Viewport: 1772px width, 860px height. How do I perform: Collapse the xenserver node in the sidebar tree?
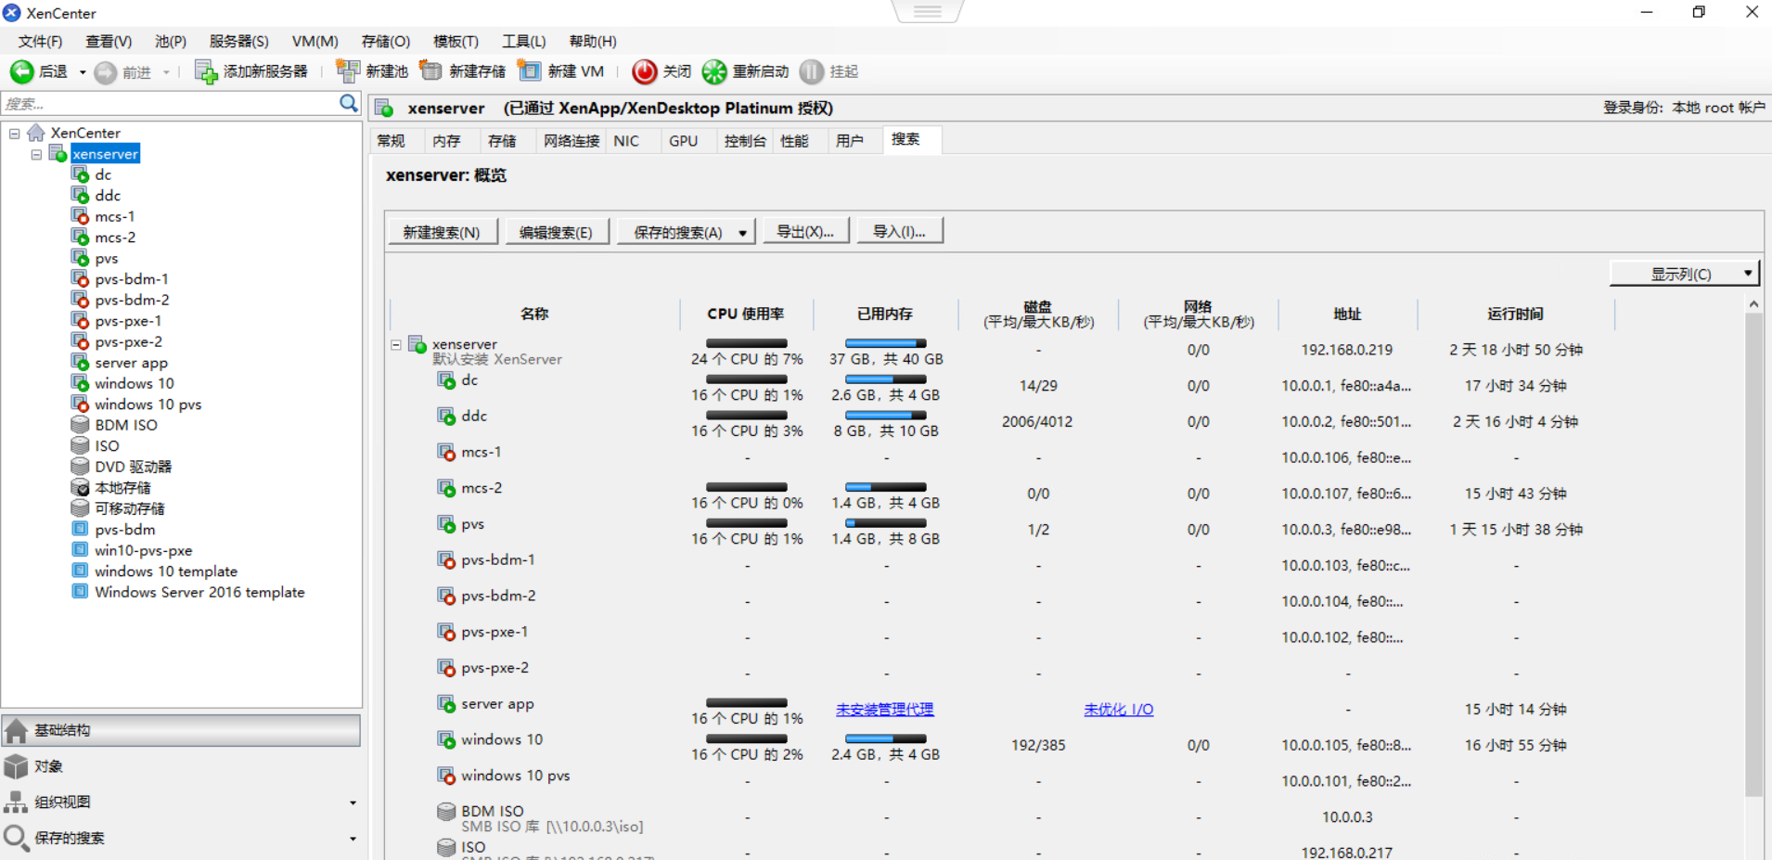pyautogui.click(x=36, y=154)
